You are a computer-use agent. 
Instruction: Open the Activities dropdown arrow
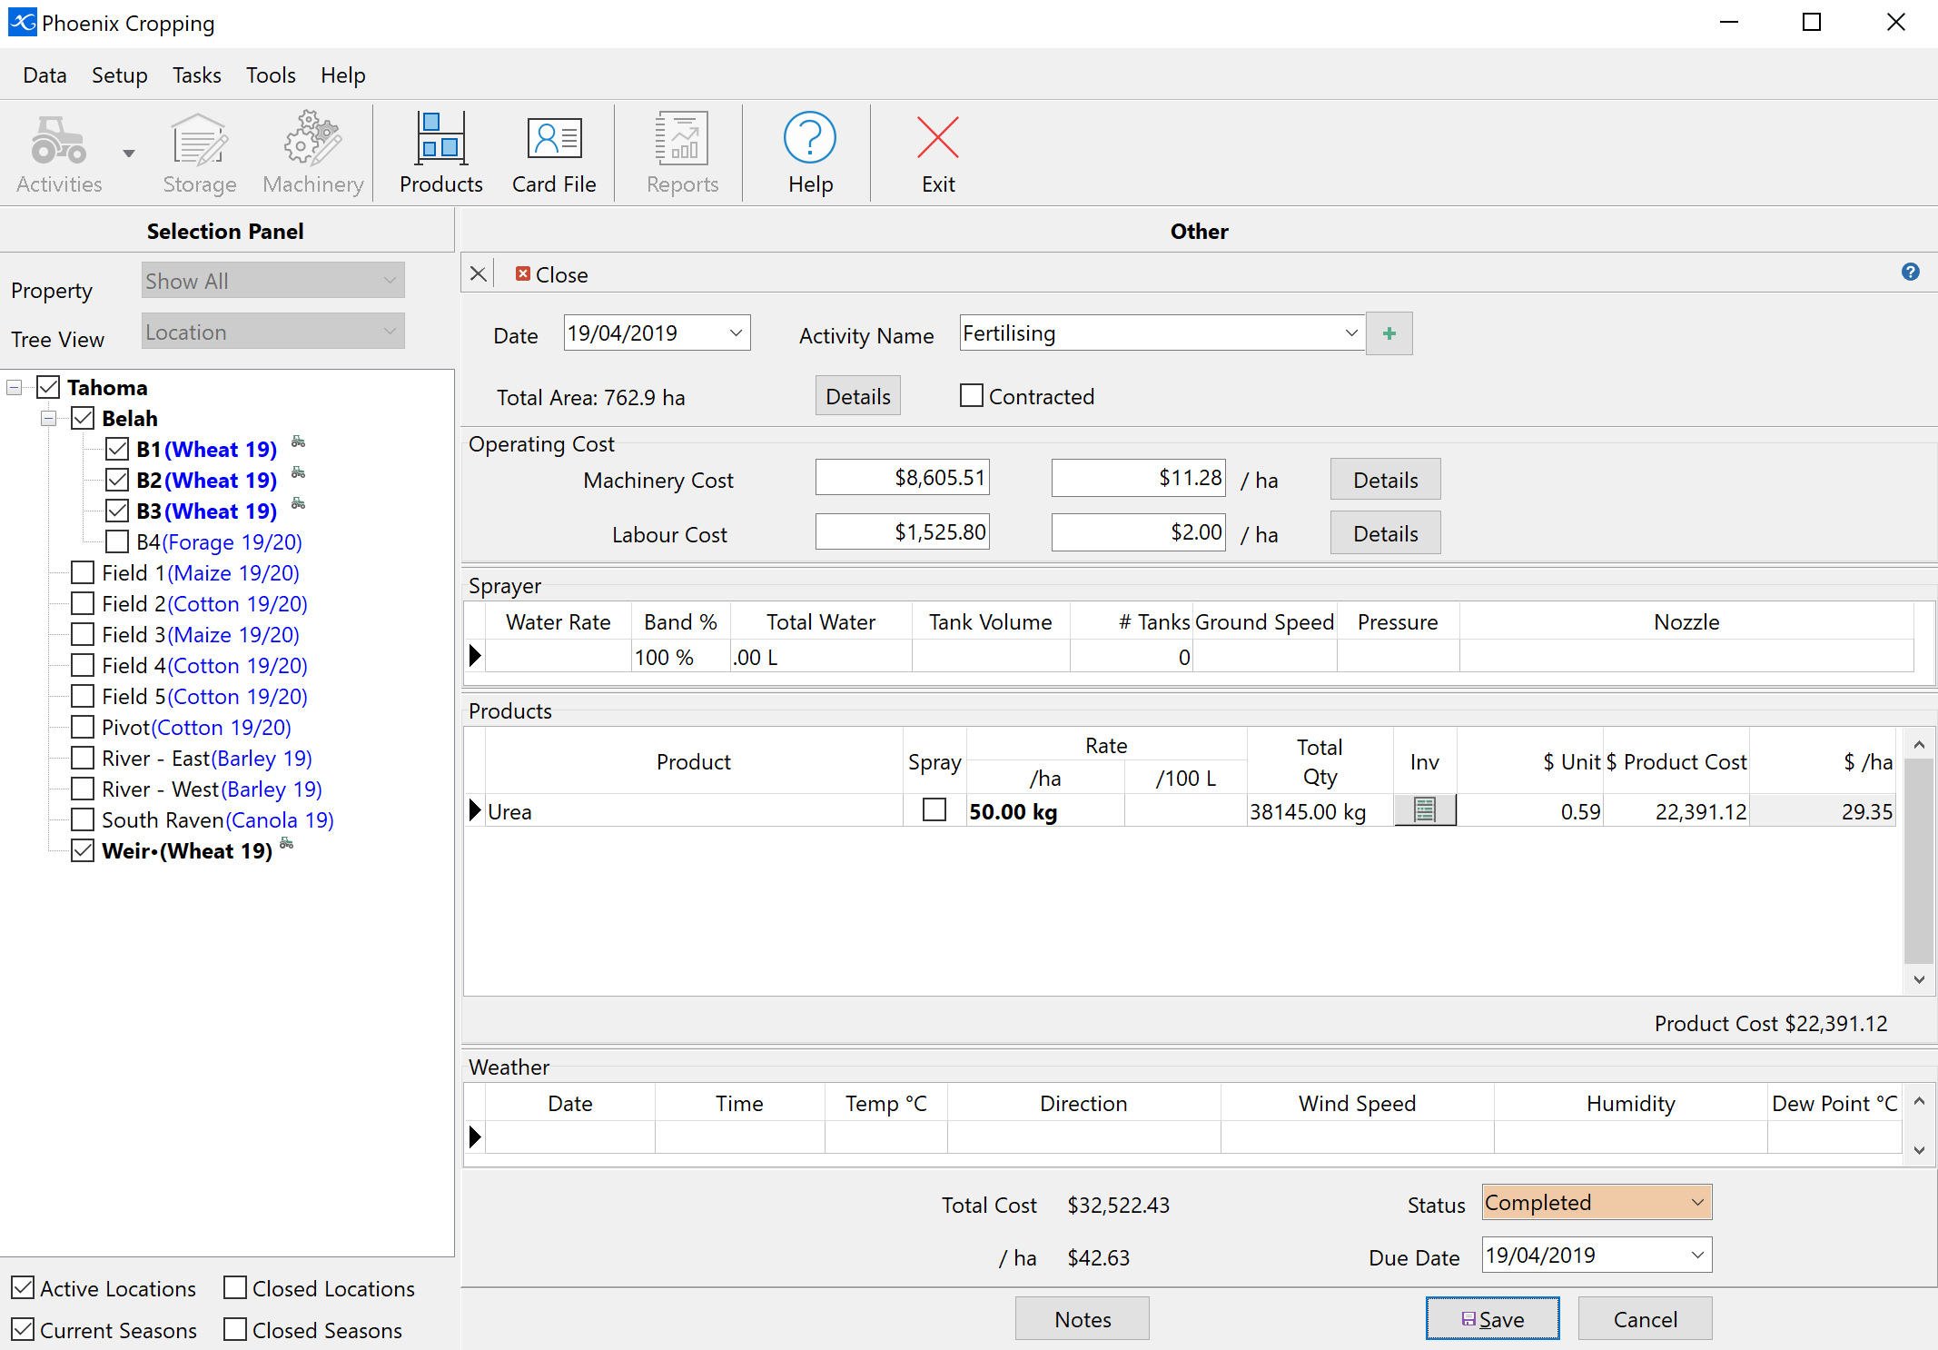129,154
